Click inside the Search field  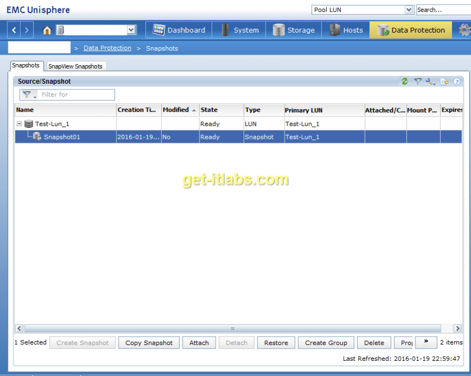(441, 9)
